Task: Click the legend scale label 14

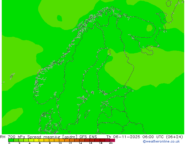Action: coord(80,143)
